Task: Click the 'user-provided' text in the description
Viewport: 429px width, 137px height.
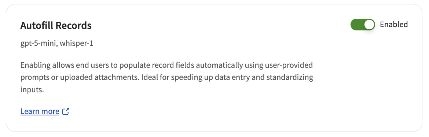Action: [288, 65]
